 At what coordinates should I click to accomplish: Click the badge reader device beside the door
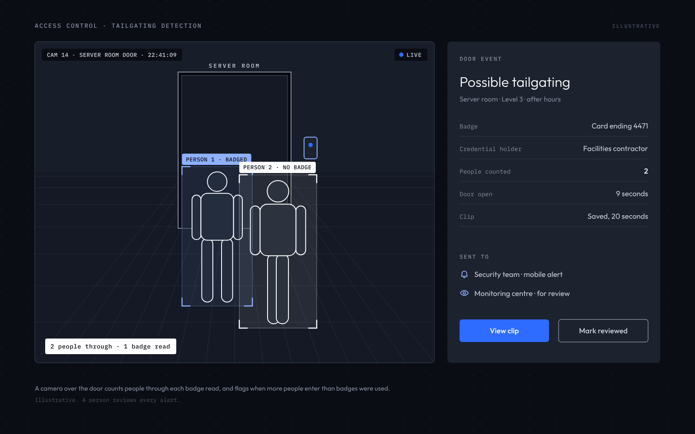point(310,148)
